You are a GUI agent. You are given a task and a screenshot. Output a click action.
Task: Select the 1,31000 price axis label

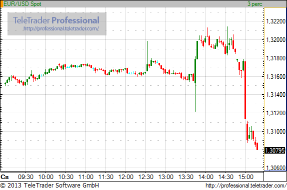click(275, 131)
